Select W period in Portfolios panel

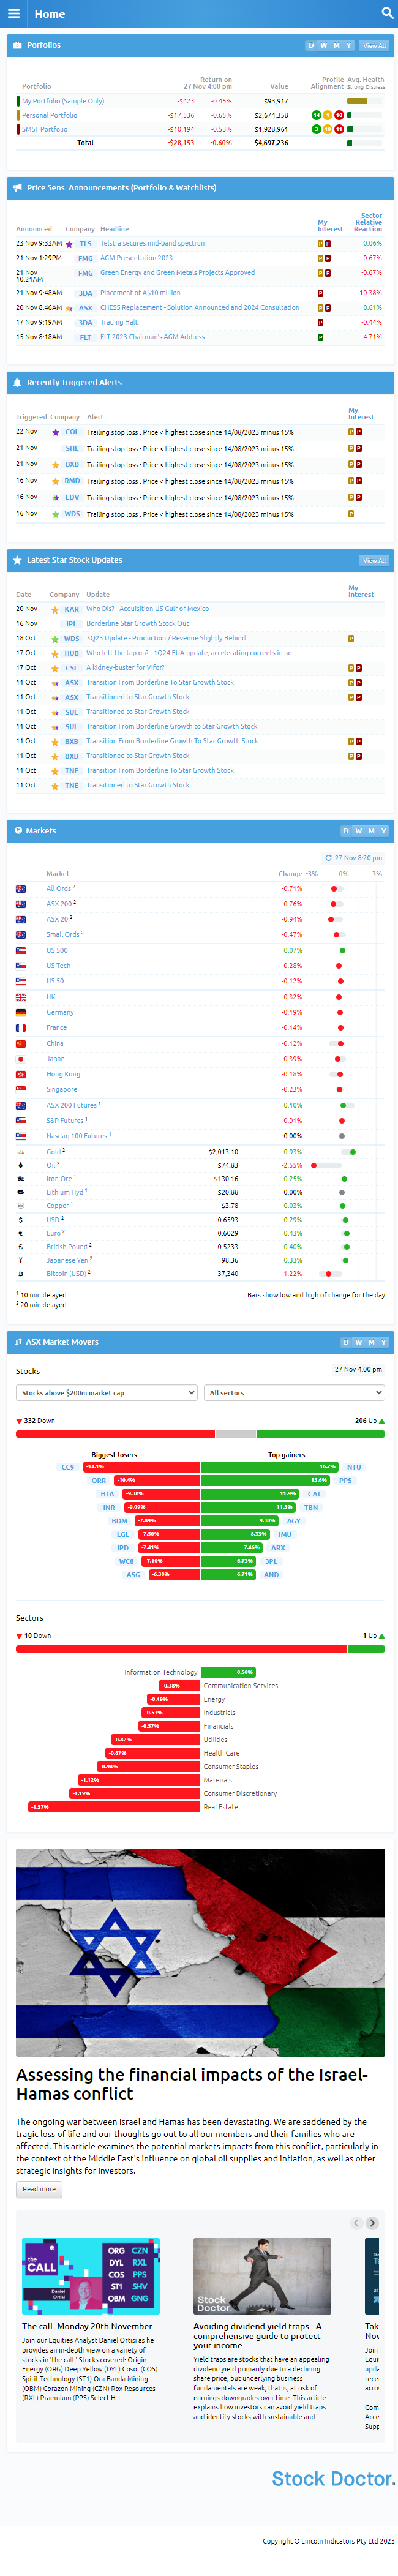323,46
